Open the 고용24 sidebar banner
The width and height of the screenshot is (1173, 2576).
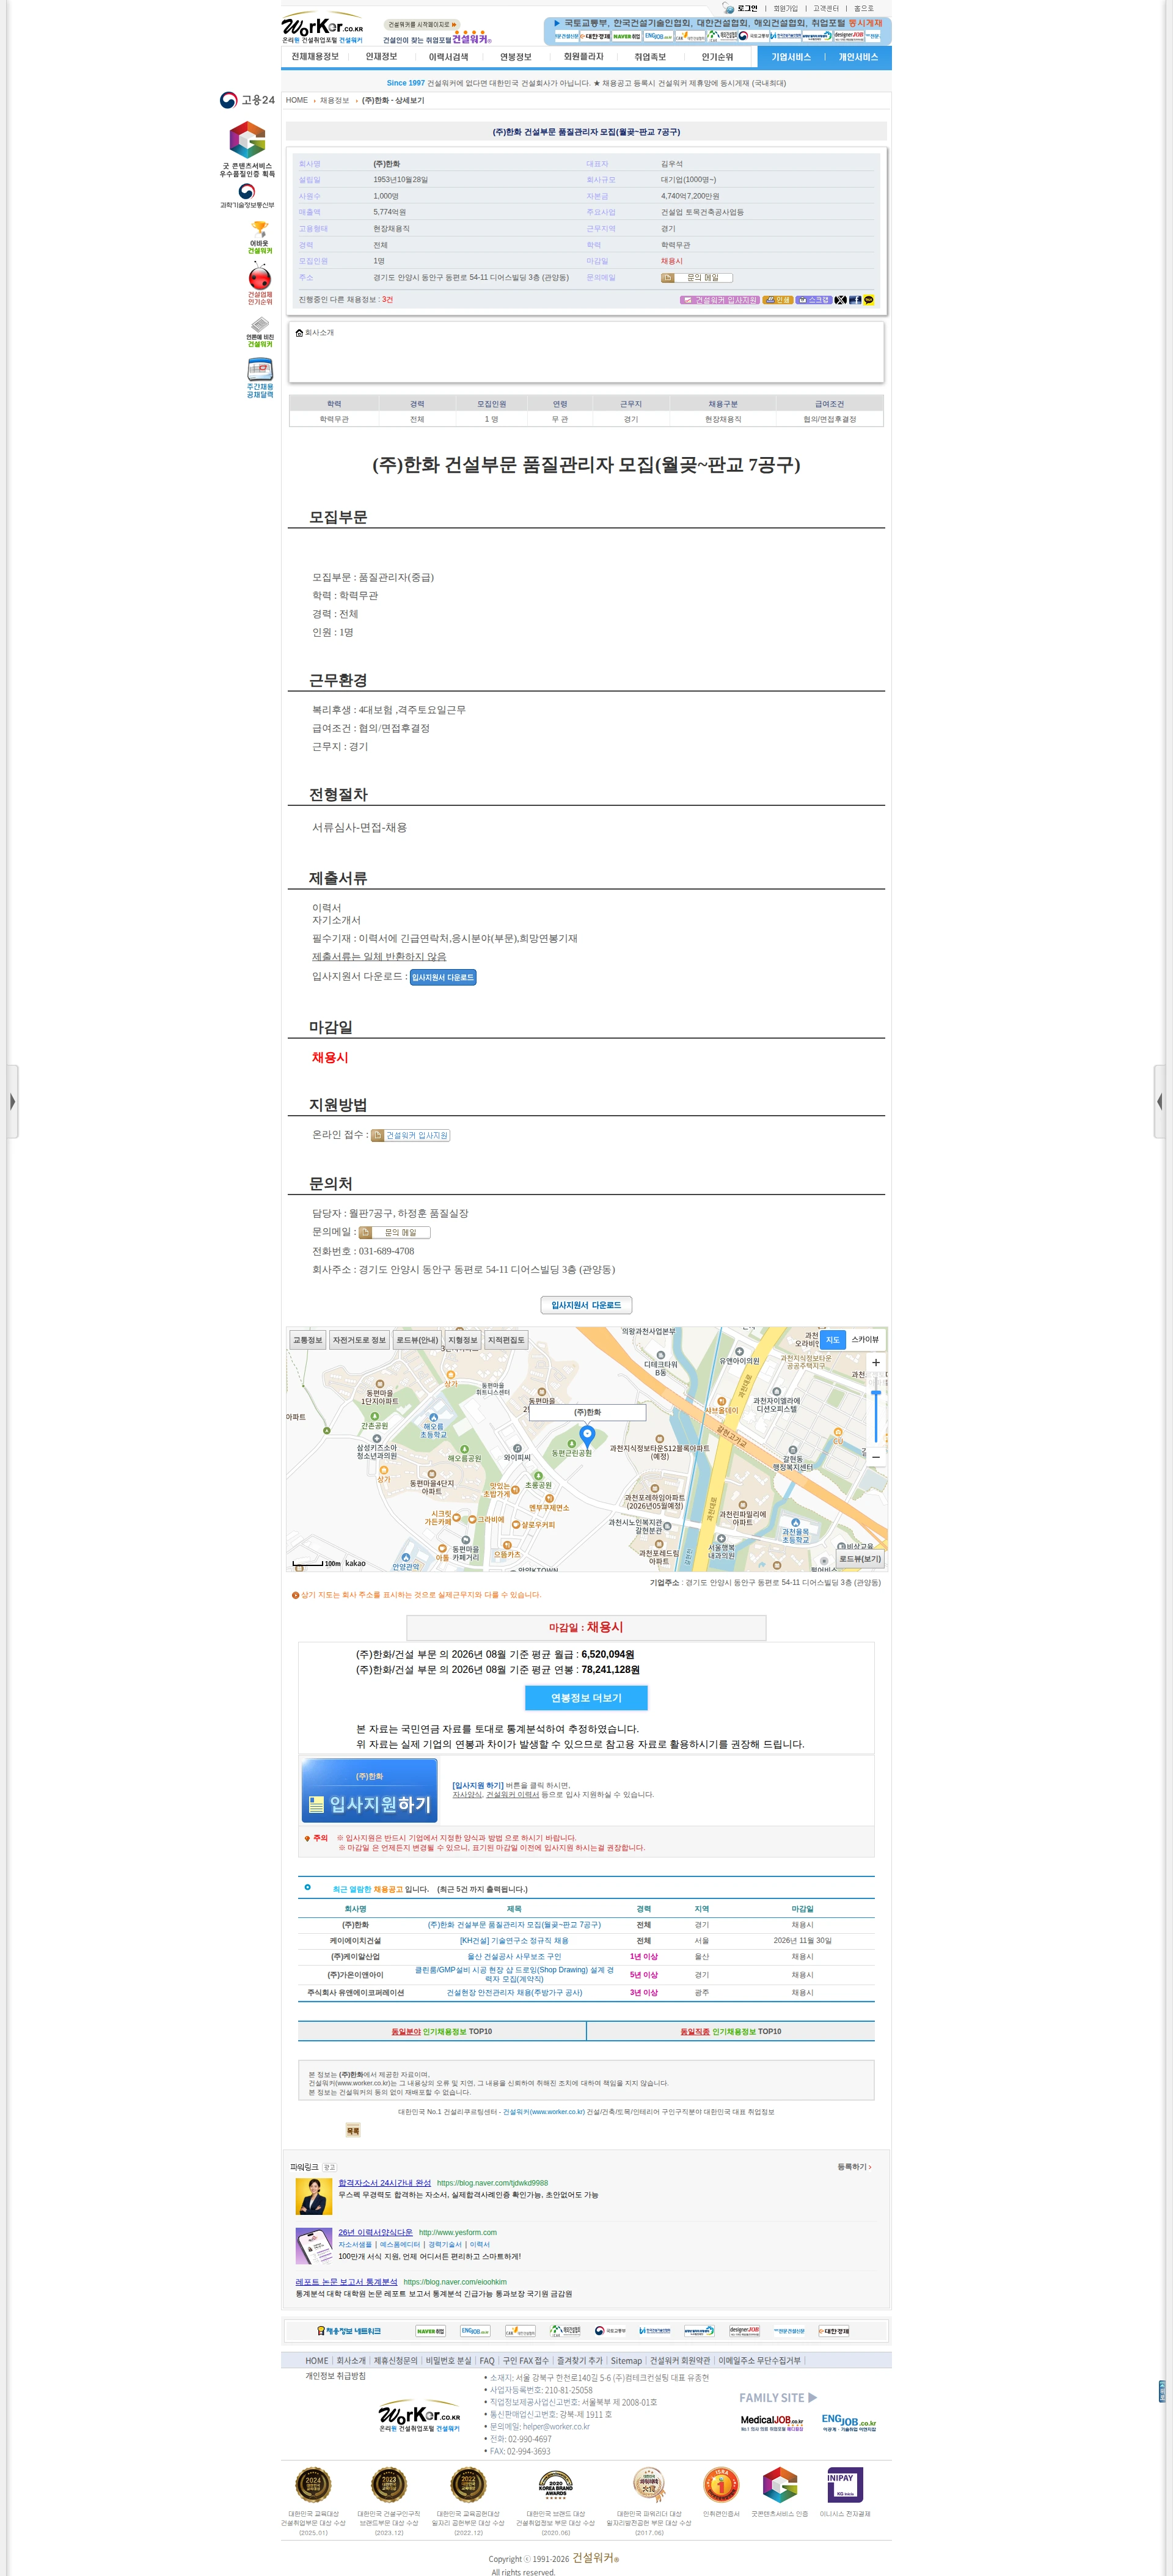(x=247, y=100)
